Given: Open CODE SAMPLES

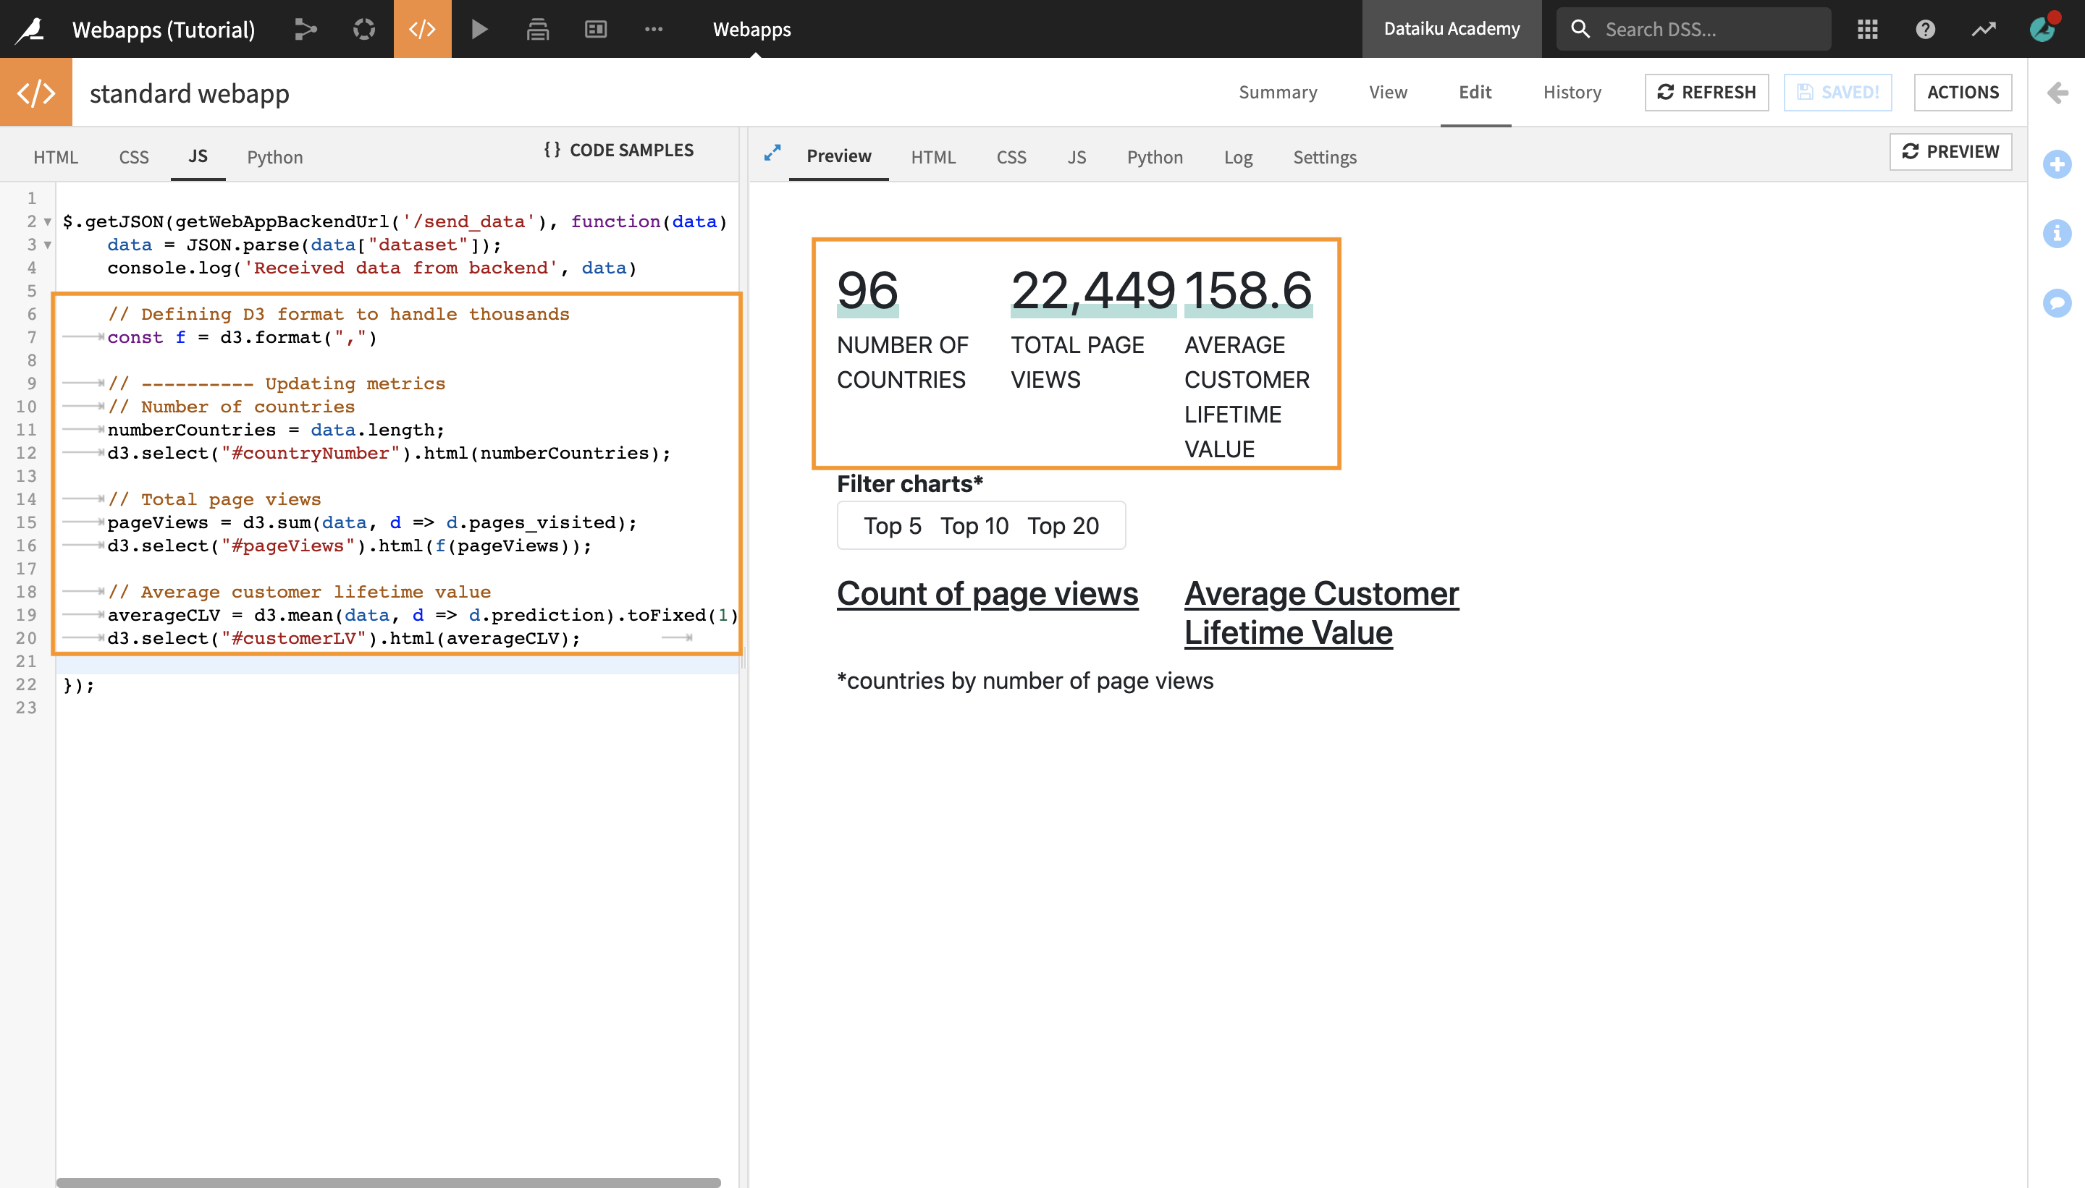Looking at the screenshot, I should coord(619,150).
